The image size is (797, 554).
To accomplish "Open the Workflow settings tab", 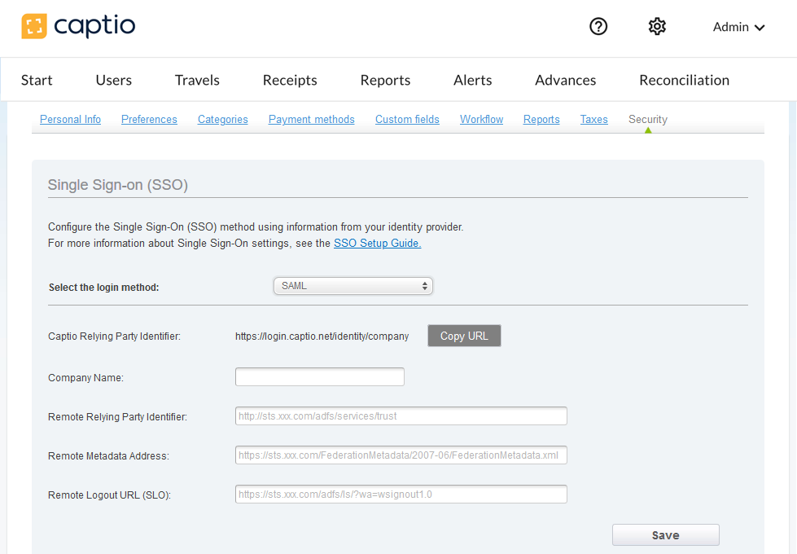I will pyautogui.click(x=481, y=120).
